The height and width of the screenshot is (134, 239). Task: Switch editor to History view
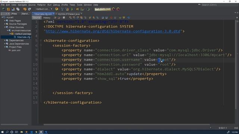(47, 18)
